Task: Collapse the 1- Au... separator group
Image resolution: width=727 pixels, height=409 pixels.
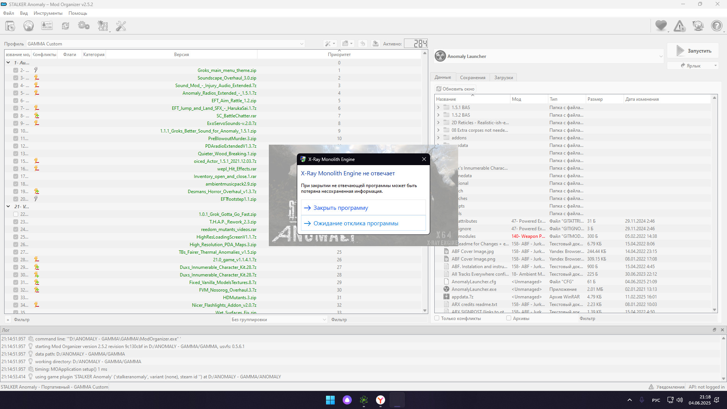Action: 8,62
